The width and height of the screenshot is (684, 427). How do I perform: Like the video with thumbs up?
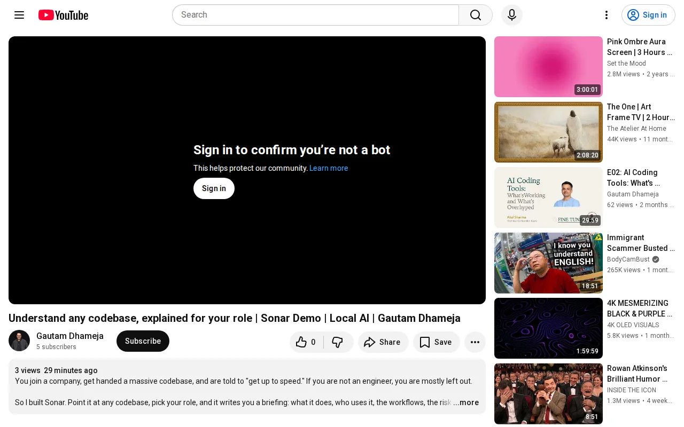307,342
